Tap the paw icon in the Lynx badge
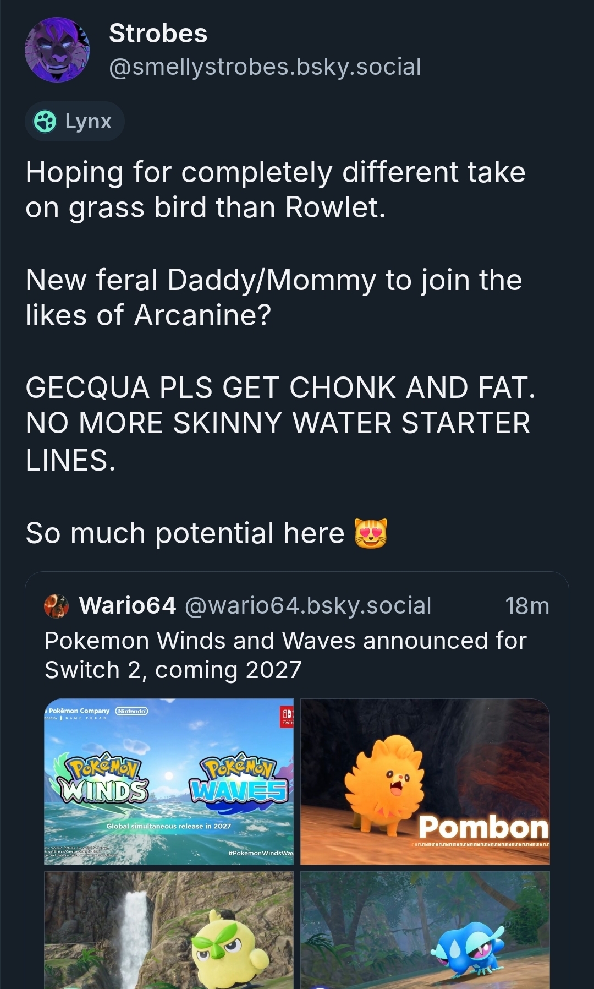This screenshot has height=989, width=594. point(45,121)
